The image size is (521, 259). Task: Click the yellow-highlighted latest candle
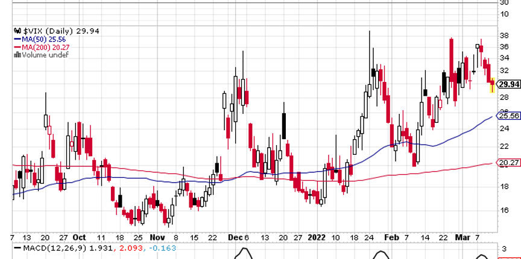coord(492,86)
